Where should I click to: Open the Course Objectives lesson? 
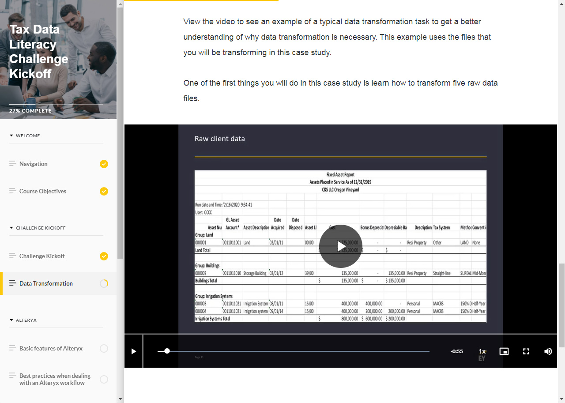tap(58, 191)
